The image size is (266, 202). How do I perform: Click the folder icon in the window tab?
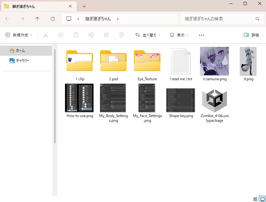click(x=7, y=6)
